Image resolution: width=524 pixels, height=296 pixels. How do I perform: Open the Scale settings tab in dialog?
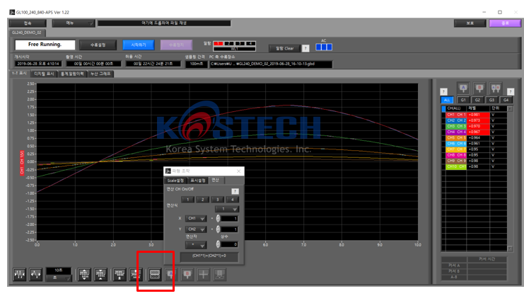point(176,181)
